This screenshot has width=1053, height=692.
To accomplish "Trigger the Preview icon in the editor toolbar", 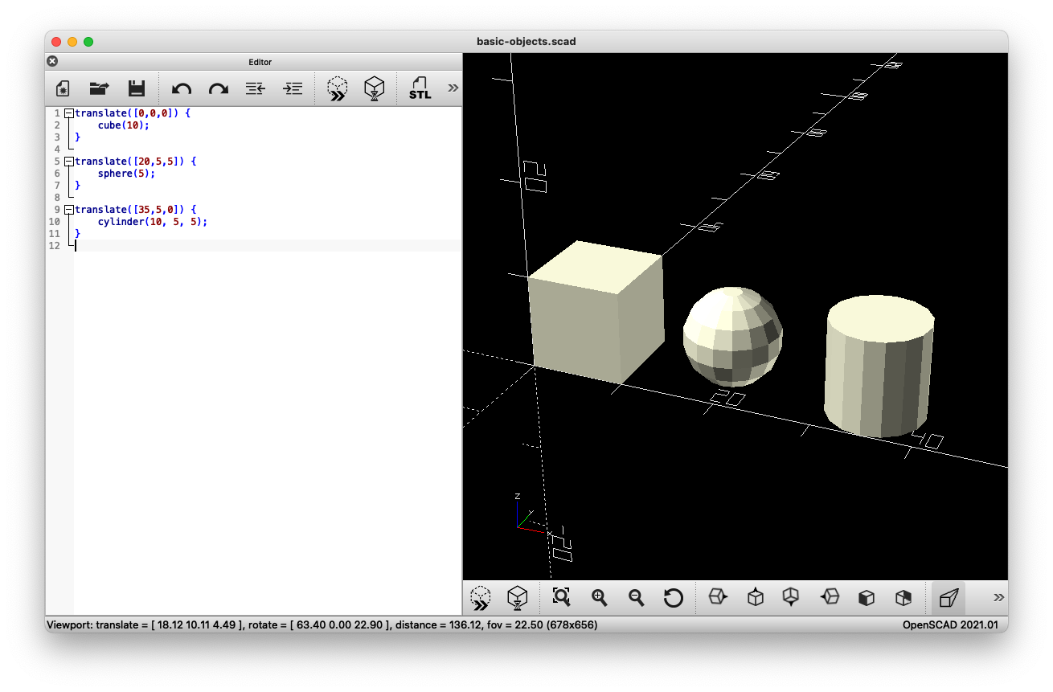I will [x=337, y=88].
